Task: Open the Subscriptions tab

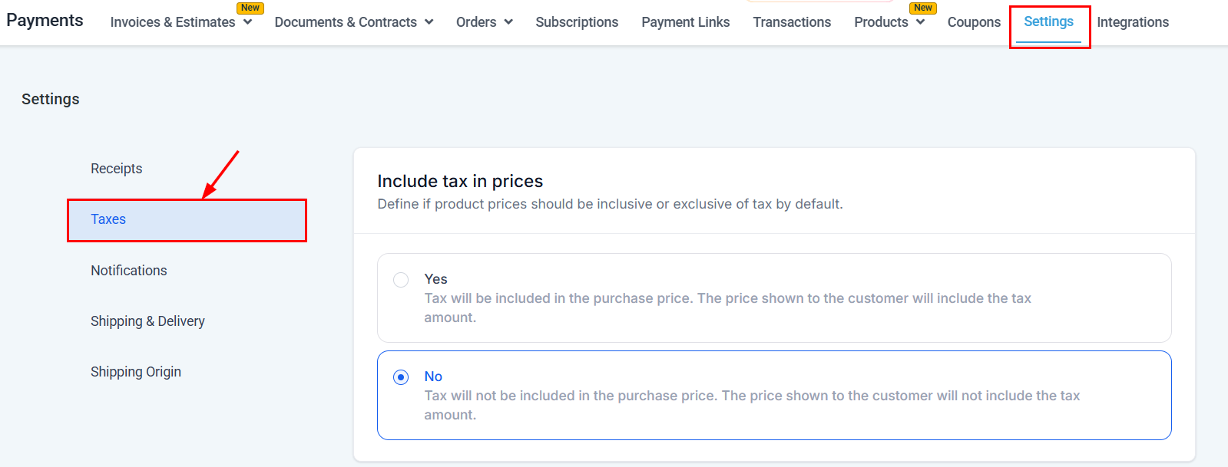Action: tap(577, 22)
